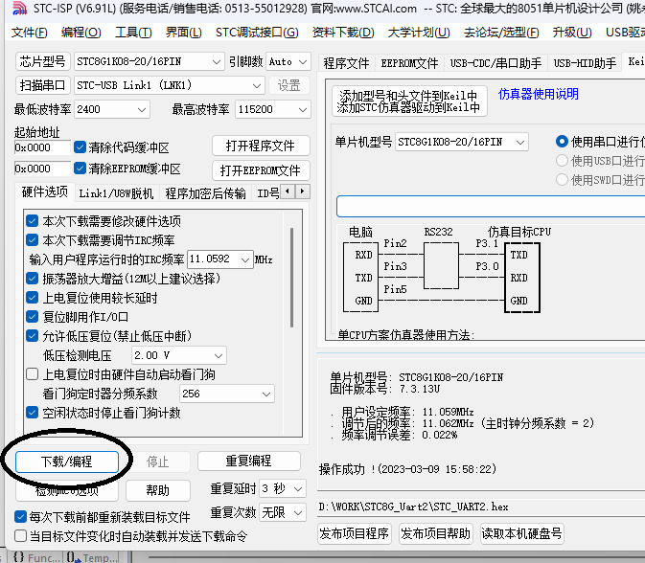The height and width of the screenshot is (563, 645).
Task: Switch to 硬件选项 tab
Action: 45,191
